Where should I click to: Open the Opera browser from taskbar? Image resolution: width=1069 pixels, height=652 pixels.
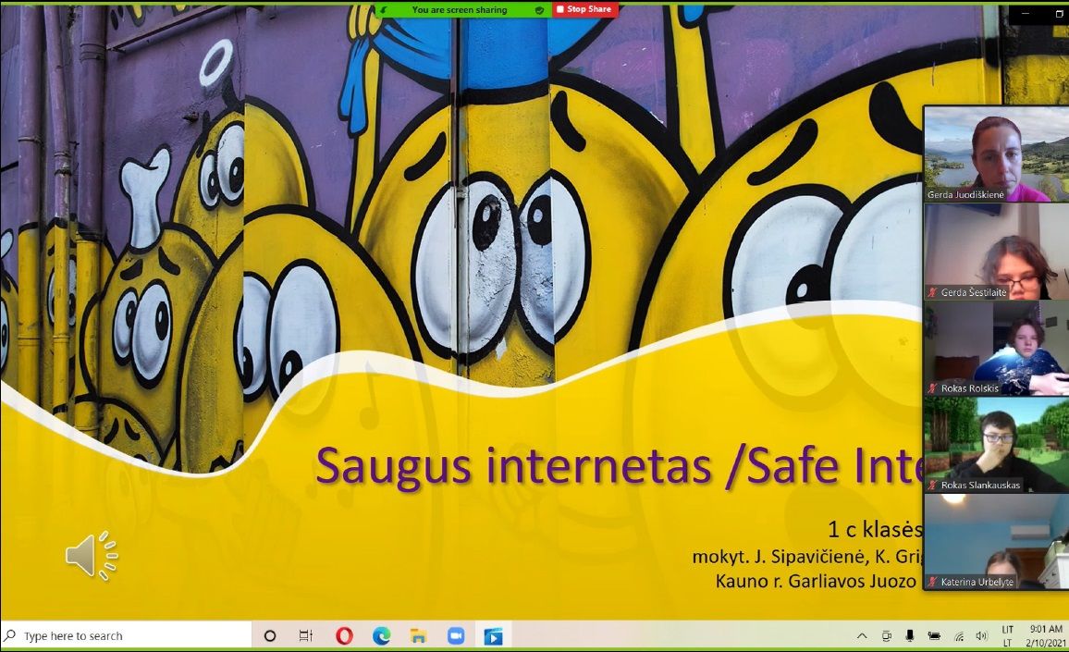(344, 635)
